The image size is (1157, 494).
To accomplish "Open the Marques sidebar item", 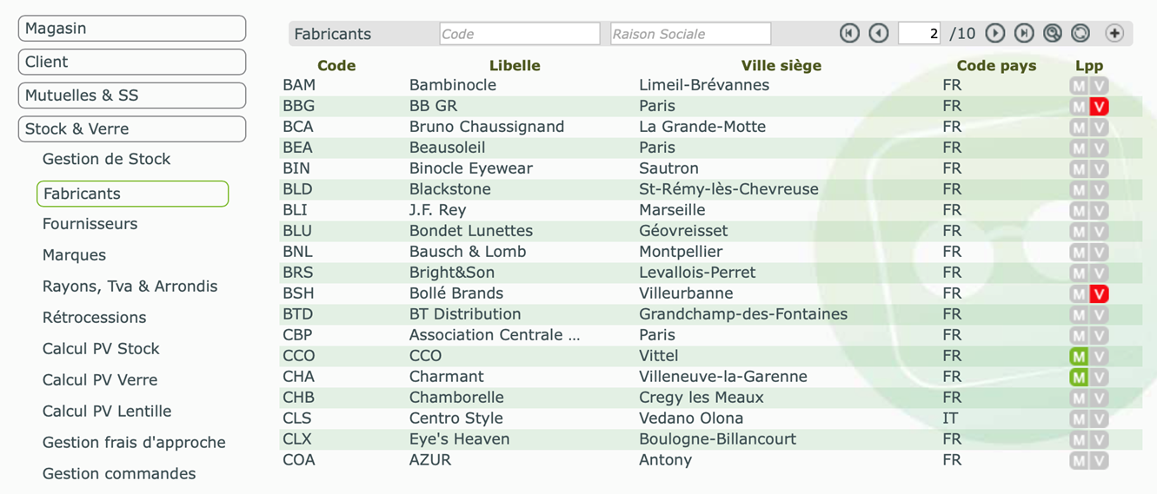I will (x=75, y=255).
